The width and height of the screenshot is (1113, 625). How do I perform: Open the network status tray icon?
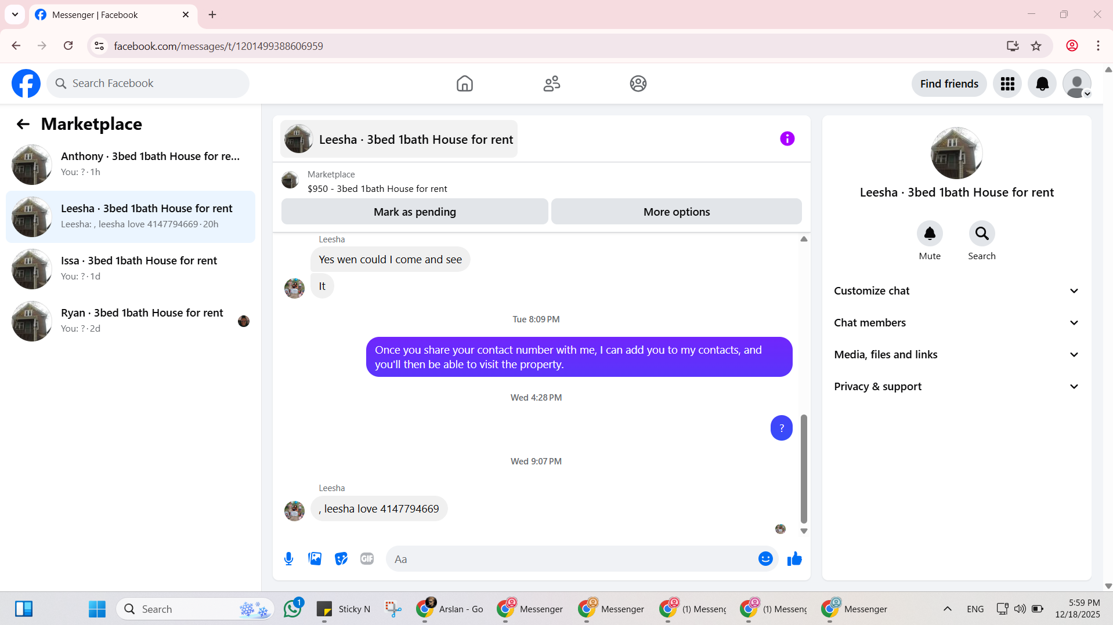[1002, 609]
